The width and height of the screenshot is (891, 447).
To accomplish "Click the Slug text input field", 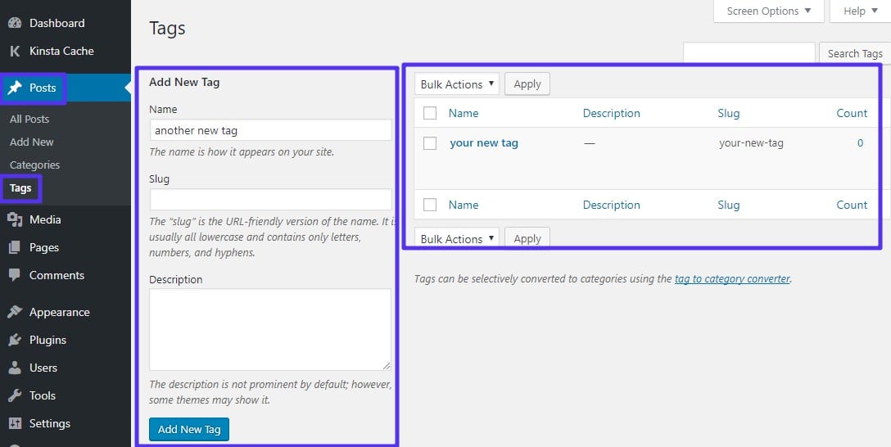I will click(x=270, y=200).
